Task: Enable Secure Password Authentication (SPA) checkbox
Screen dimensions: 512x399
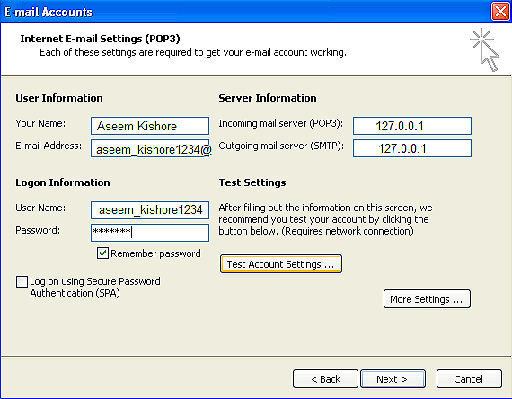Action: pos(22,281)
